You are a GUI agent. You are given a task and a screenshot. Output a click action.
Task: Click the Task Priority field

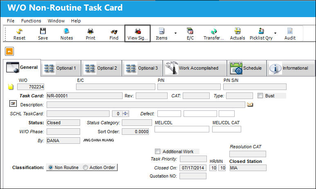(193, 159)
